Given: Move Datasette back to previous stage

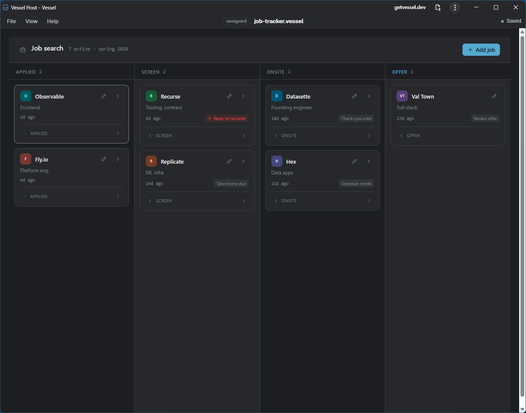Looking at the screenshot, I should (276, 136).
